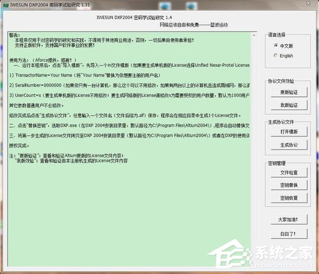Click the 其它参数普通用户不必修改 line
The height and width of the screenshot is (274, 319).
tap(36, 105)
